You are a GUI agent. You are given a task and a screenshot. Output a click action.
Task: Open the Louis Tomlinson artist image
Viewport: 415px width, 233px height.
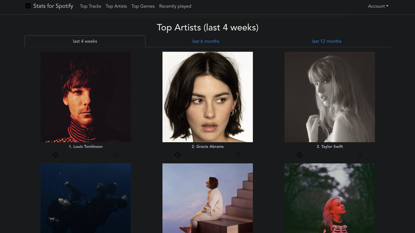coord(86,97)
